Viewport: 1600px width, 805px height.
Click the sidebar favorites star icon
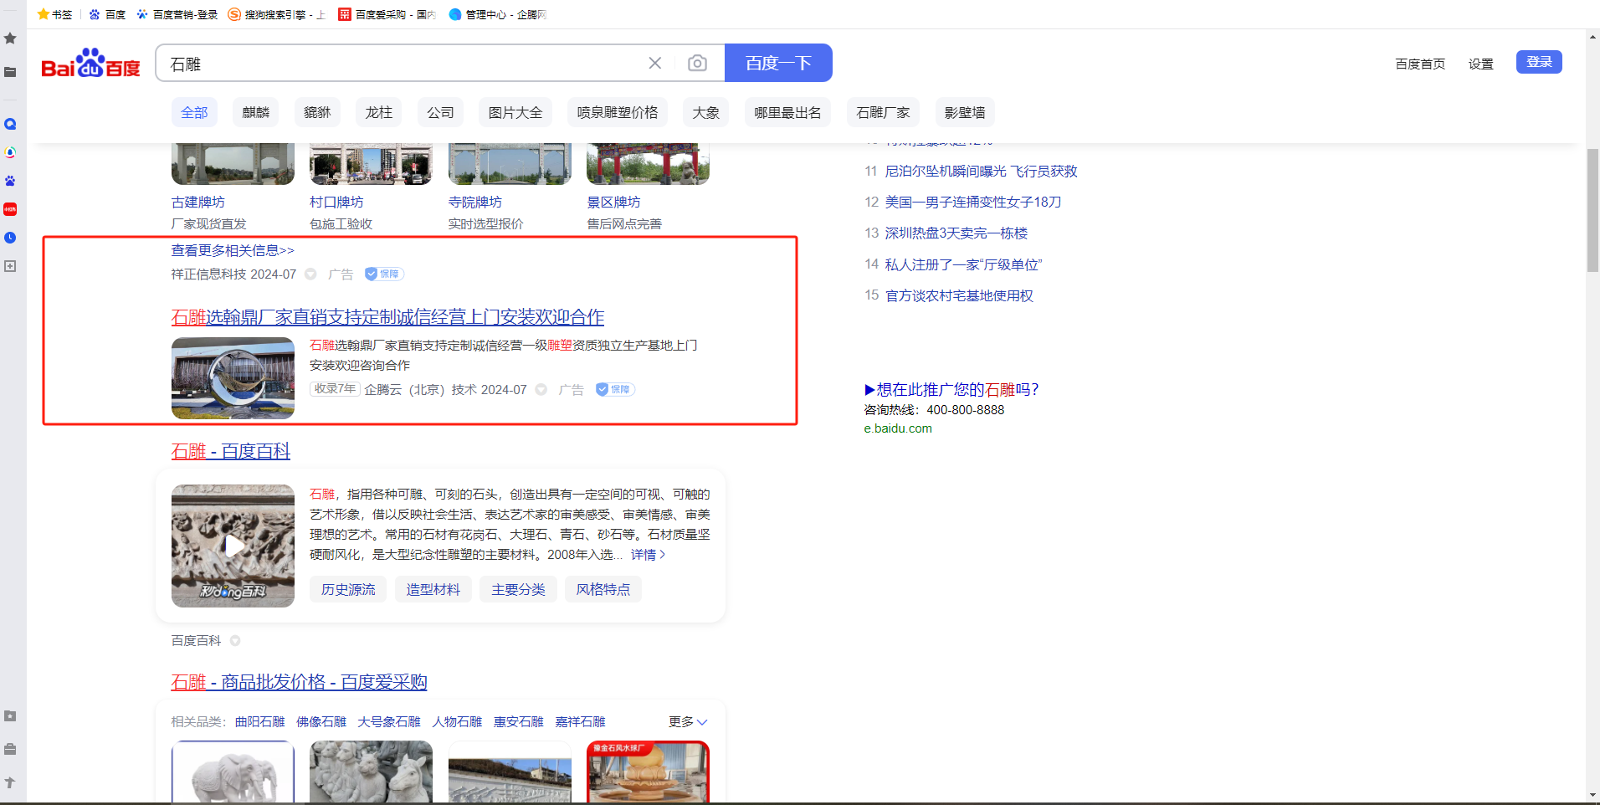point(10,38)
